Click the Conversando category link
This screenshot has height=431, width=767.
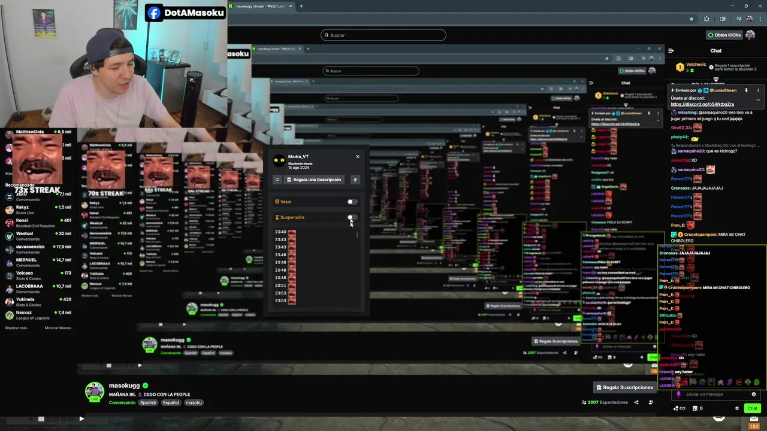[x=122, y=403]
